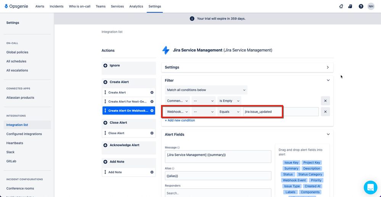381x197 pixels.
Task: Open the Equals operator dropdown
Action: [229, 111]
